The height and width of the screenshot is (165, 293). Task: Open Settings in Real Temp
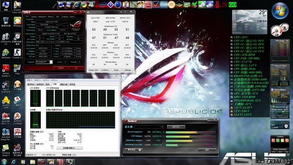[128, 70]
